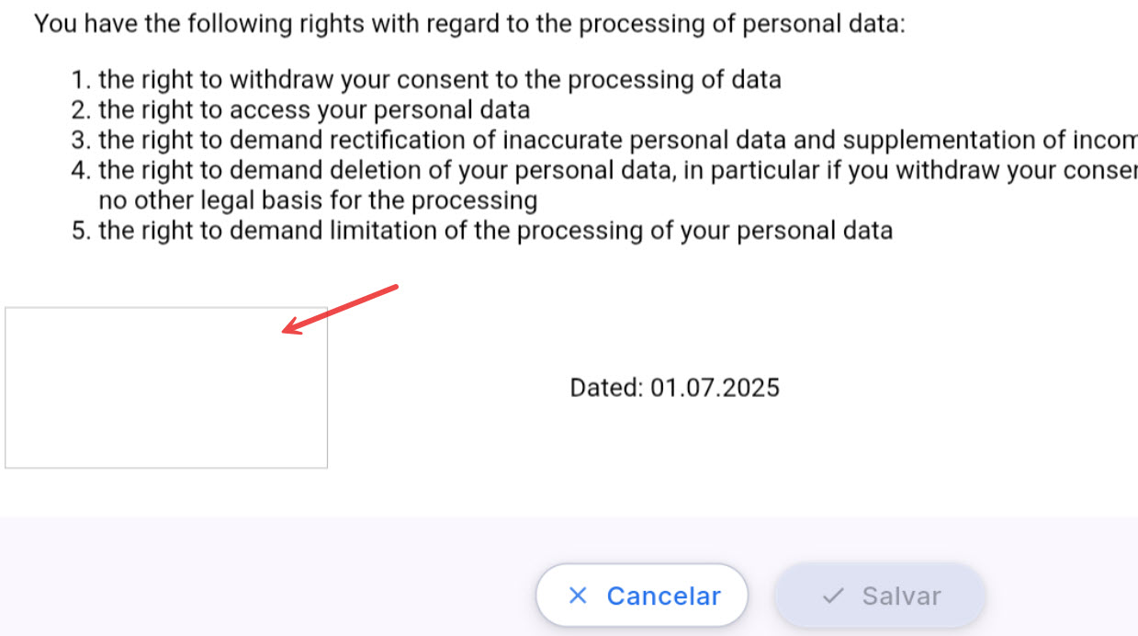The width and height of the screenshot is (1138, 636).
Task: Click the date value 01.07.2025
Action: 715,387
